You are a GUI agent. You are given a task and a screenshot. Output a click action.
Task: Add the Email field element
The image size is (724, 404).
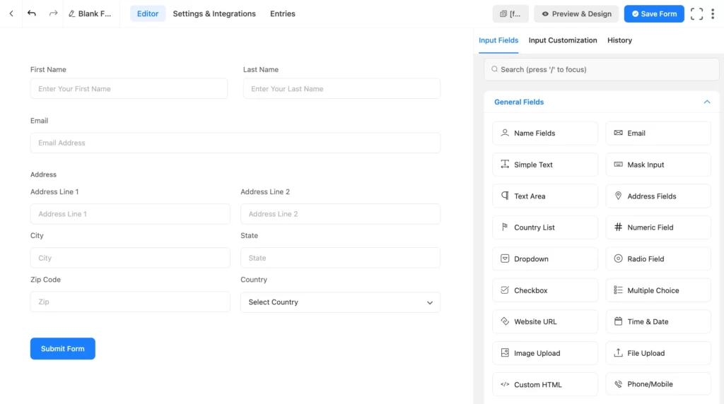(658, 133)
